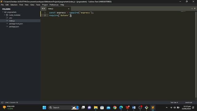Viewport: 197px width, 111px height.
Task: Open Task View on the taskbar
Action: coord(83,108)
